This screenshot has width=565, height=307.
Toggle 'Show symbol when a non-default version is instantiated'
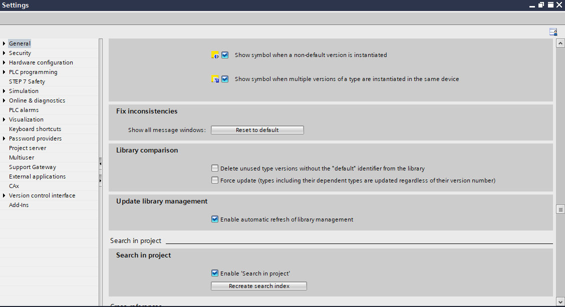point(225,55)
